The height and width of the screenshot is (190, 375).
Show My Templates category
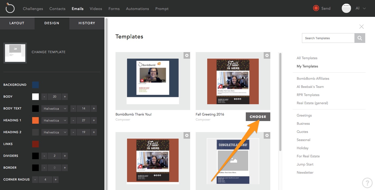coord(307,66)
